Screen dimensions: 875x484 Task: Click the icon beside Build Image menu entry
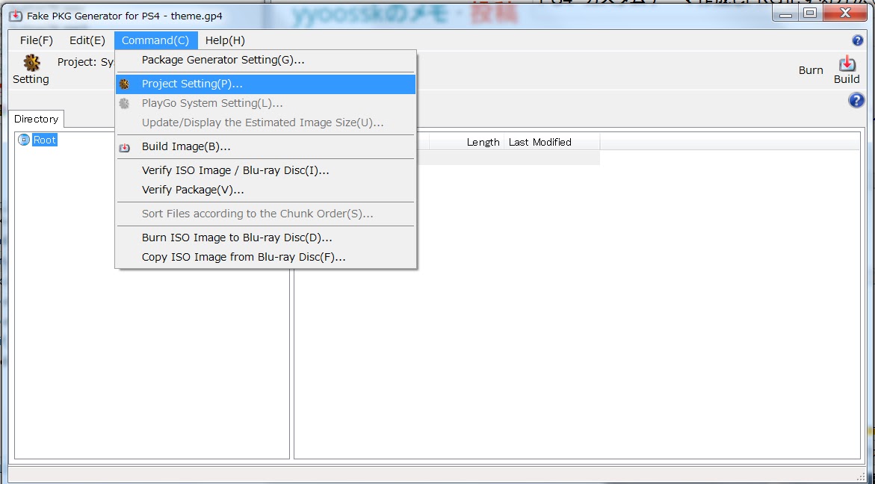[x=125, y=147]
